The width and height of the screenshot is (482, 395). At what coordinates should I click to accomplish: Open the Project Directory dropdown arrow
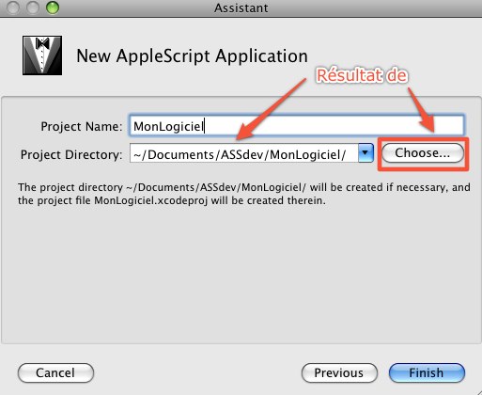click(x=365, y=153)
